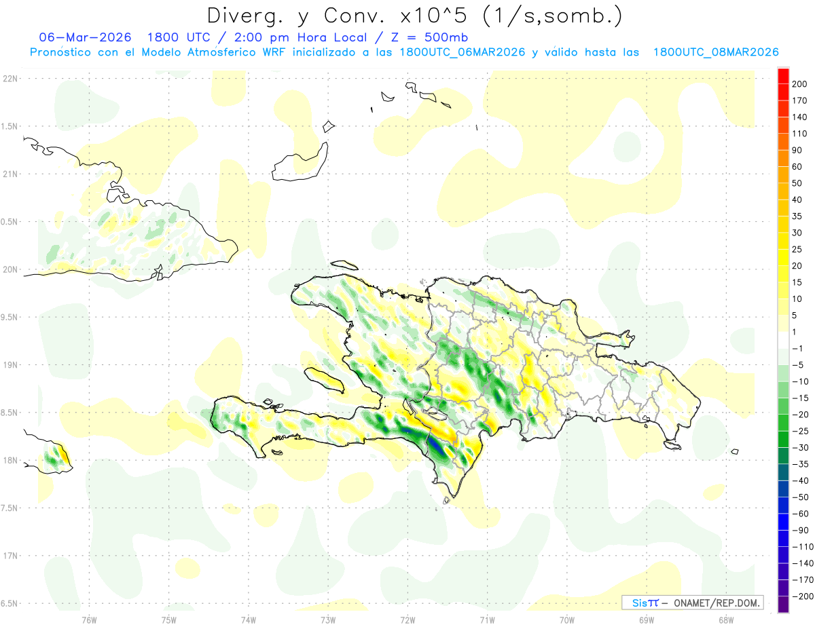815x629 pixels.
Task: Click the '-60' colorbar label
Action: point(802,514)
